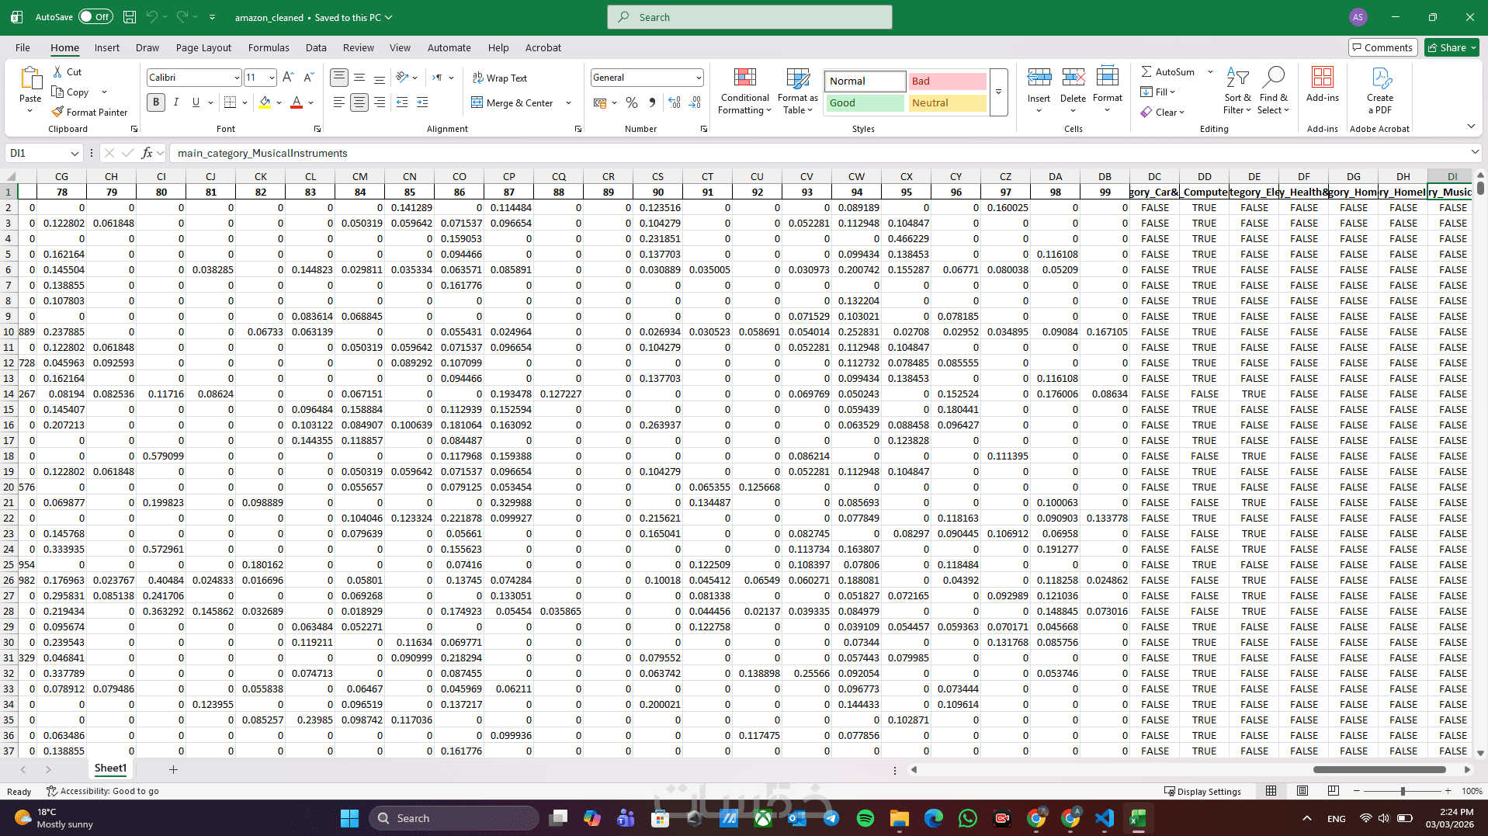Click the Copy button
1488x836 pixels.
point(71,92)
